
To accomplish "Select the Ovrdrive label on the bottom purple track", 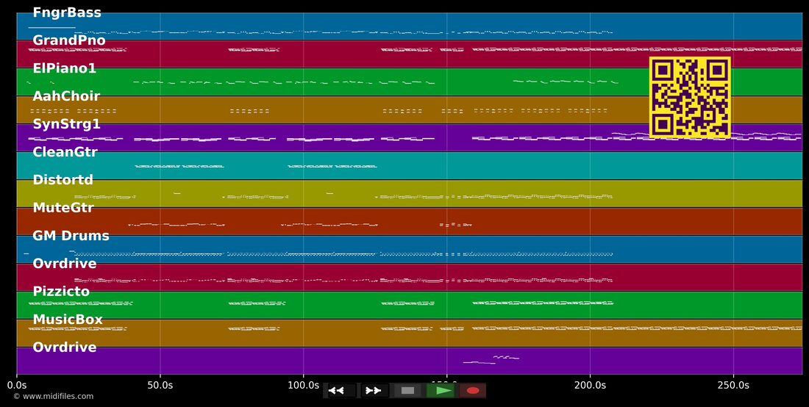I will point(65,347).
